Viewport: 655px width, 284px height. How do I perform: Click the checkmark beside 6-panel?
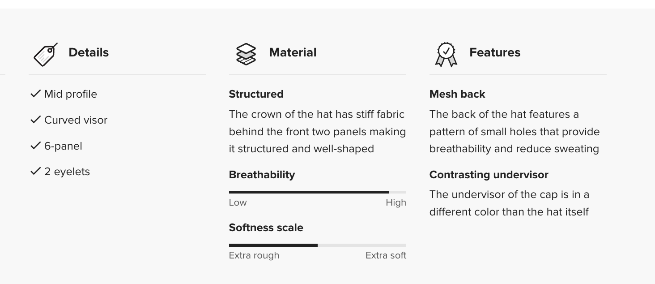(x=36, y=146)
